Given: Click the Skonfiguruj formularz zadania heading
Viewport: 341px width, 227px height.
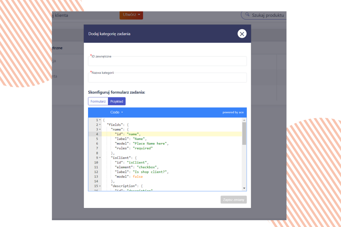Looking at the screenshot, I should [117, 93].
